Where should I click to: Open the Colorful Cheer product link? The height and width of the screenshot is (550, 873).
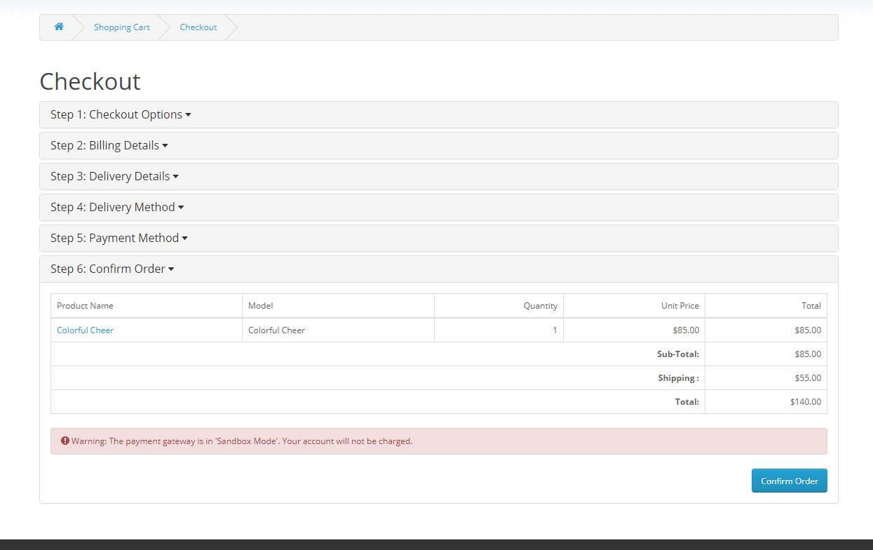tap(85, 330)
